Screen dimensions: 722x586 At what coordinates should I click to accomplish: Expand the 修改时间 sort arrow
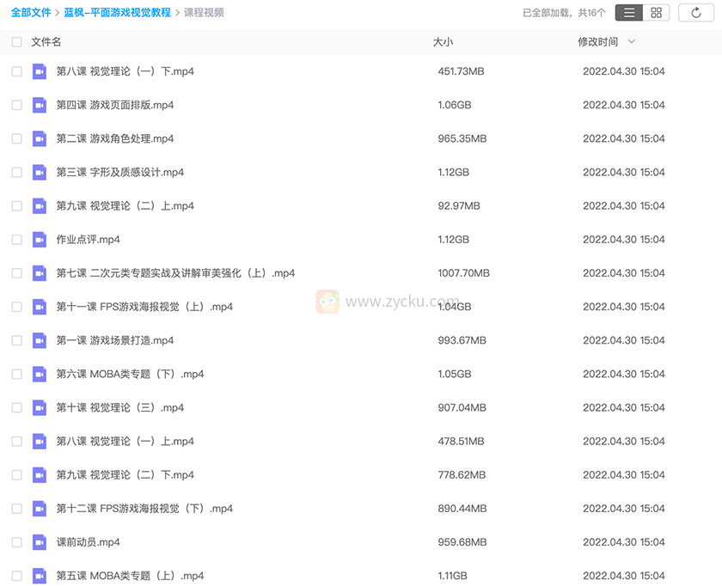click(632, 42)
